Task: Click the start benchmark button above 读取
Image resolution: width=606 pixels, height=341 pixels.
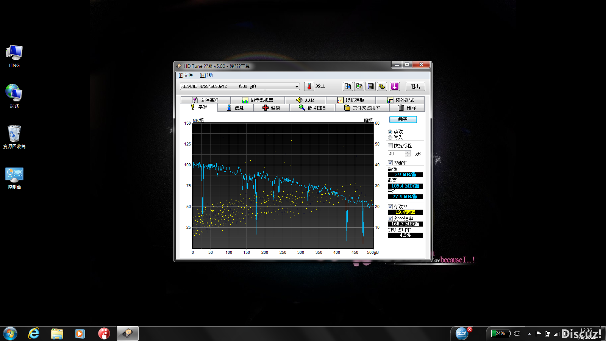Action: 403,119
